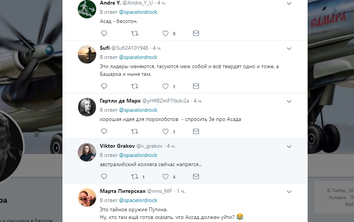
Task: Reply to Andre Y.'s tweet
Action: pos(104,34)
